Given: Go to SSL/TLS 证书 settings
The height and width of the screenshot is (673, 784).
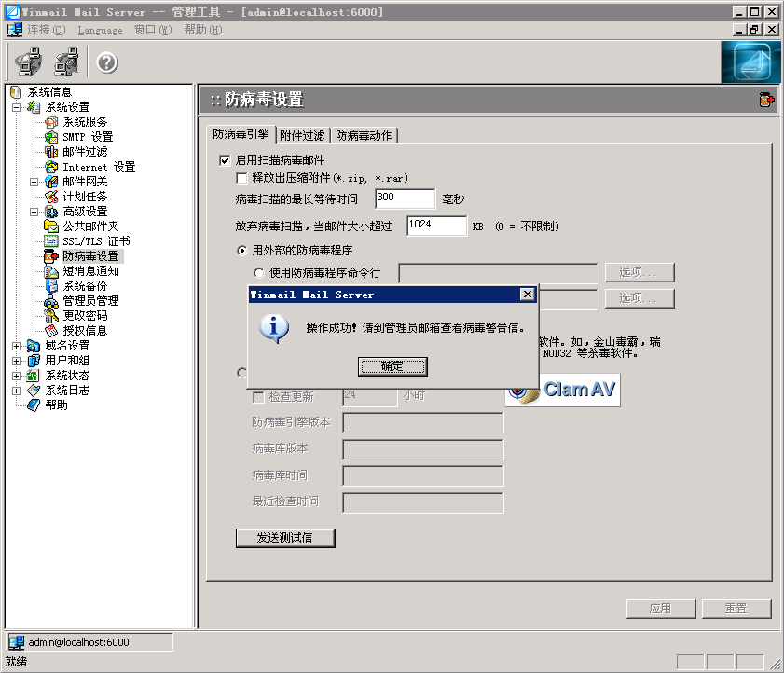Looking at the screenshot, I should (95, 241).
